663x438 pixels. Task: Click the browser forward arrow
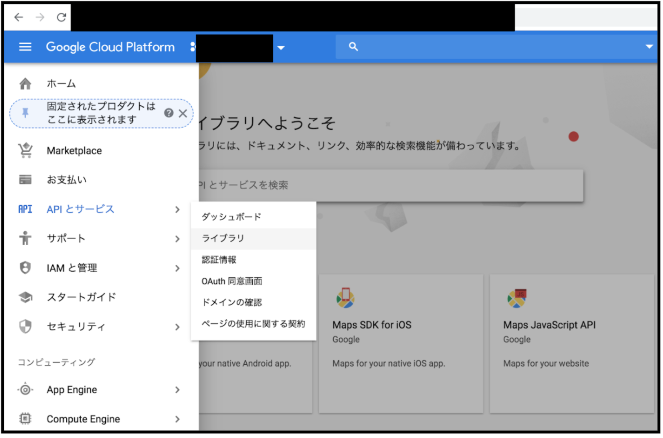(x=40, y=17)
